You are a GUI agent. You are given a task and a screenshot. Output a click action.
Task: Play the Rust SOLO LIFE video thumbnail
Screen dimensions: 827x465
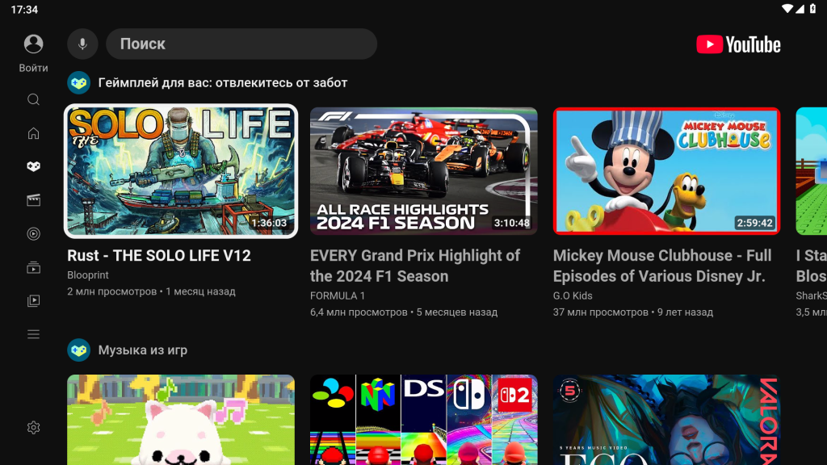(181, 171)
